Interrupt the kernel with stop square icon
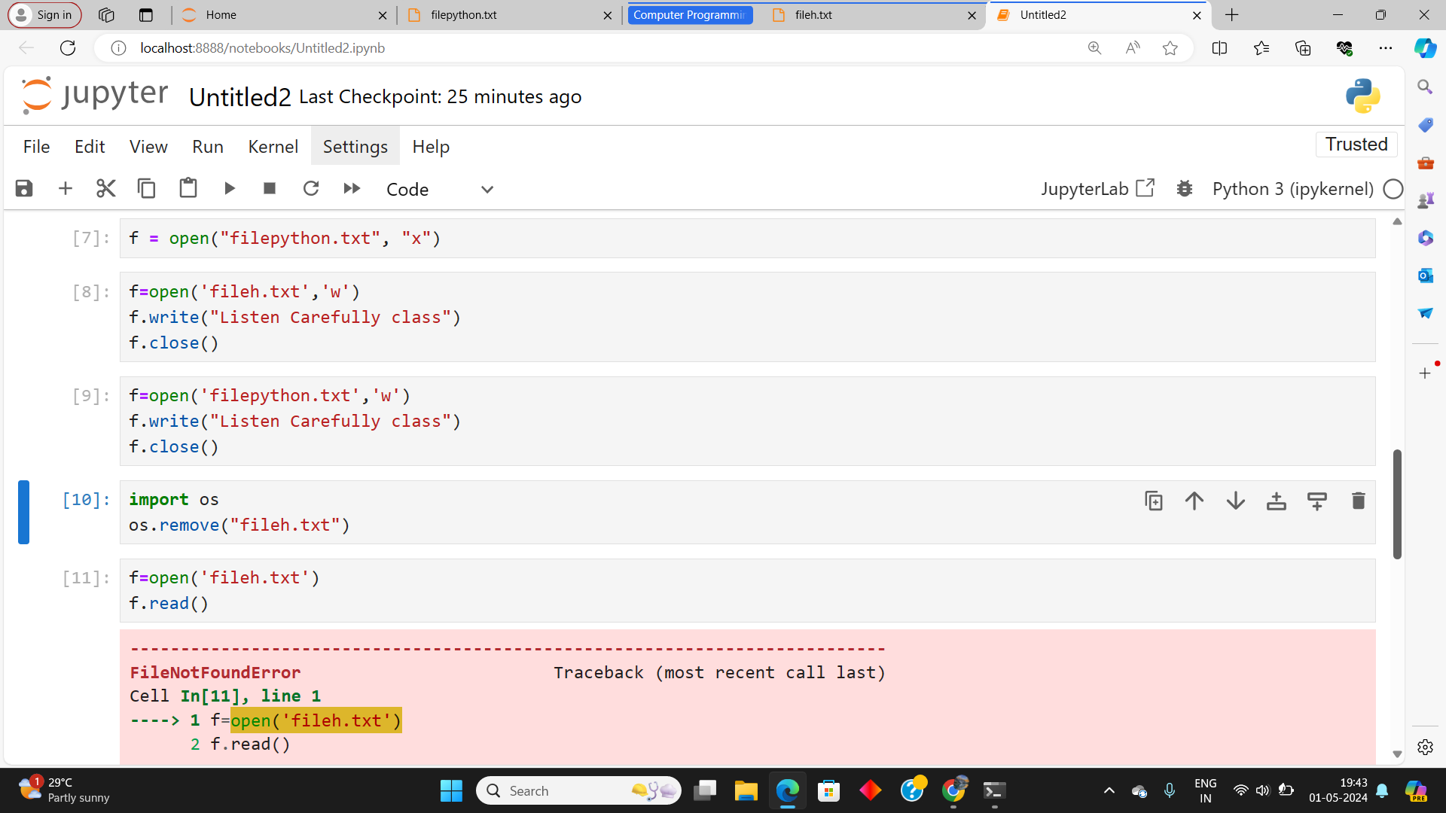The height and width of the screenshot is (813, 1446). pos(270,188)
